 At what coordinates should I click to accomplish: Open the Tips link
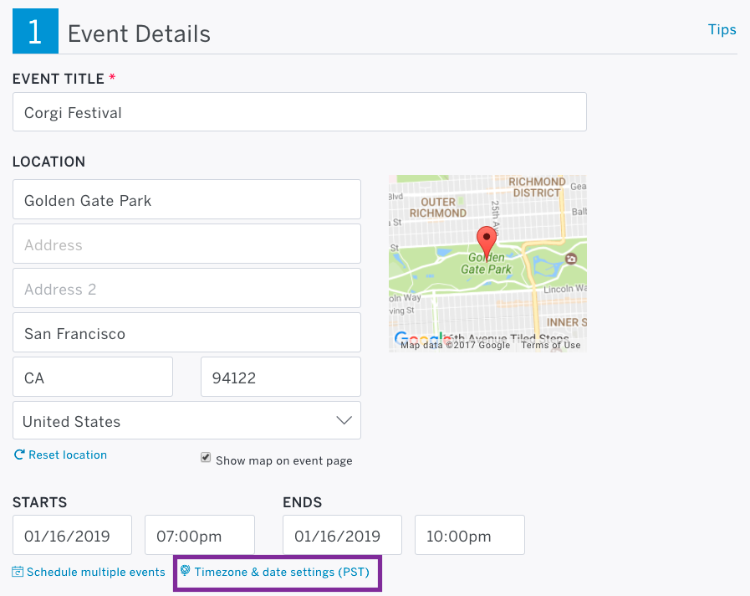[x=722, y=29]
